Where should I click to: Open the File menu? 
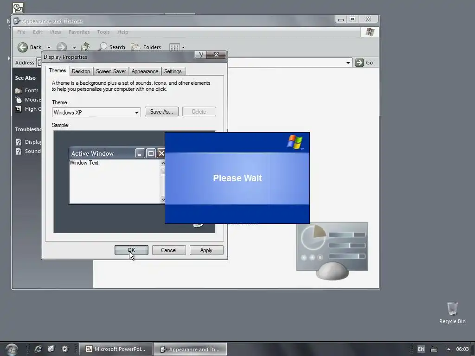pyautogui.click(x=21, y=32)
